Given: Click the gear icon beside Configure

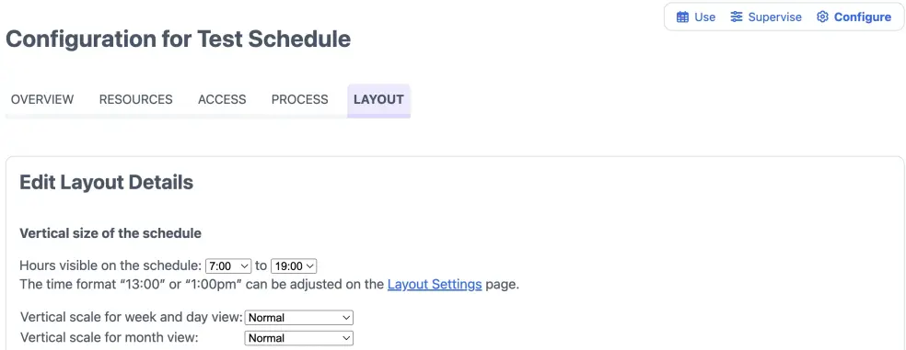Looking at the screenshot, I should point(822,17).
